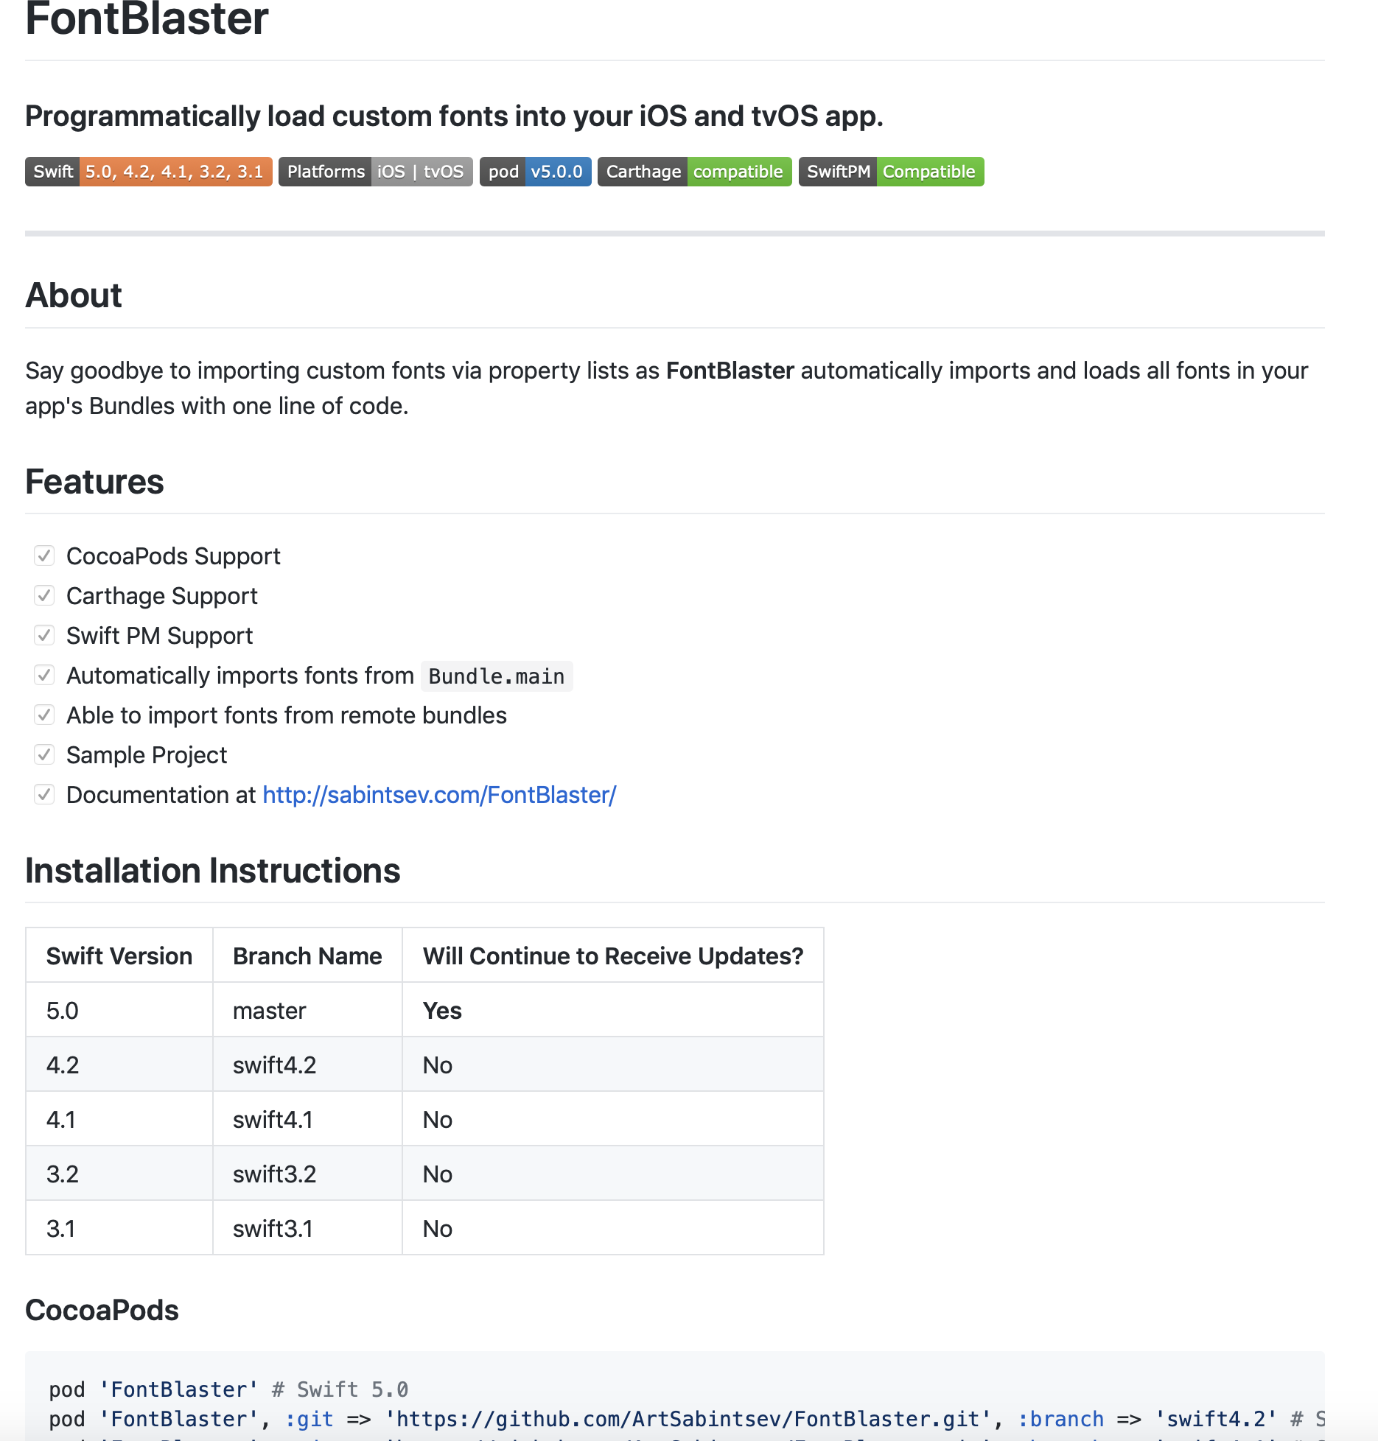Click the Platforms iOS tvOS badge
Screen dimensions: 1378x1441
pos(375,172)
